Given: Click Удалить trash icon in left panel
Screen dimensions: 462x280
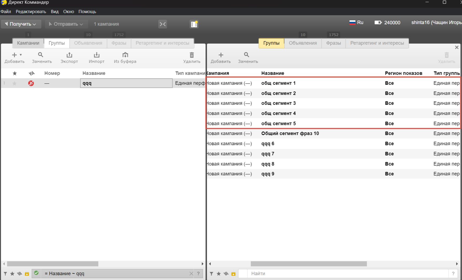Looking at the screenshot, I should tap(192, 55).
